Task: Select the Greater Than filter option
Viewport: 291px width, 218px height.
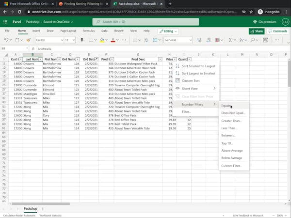Action: tap(234, 121)
